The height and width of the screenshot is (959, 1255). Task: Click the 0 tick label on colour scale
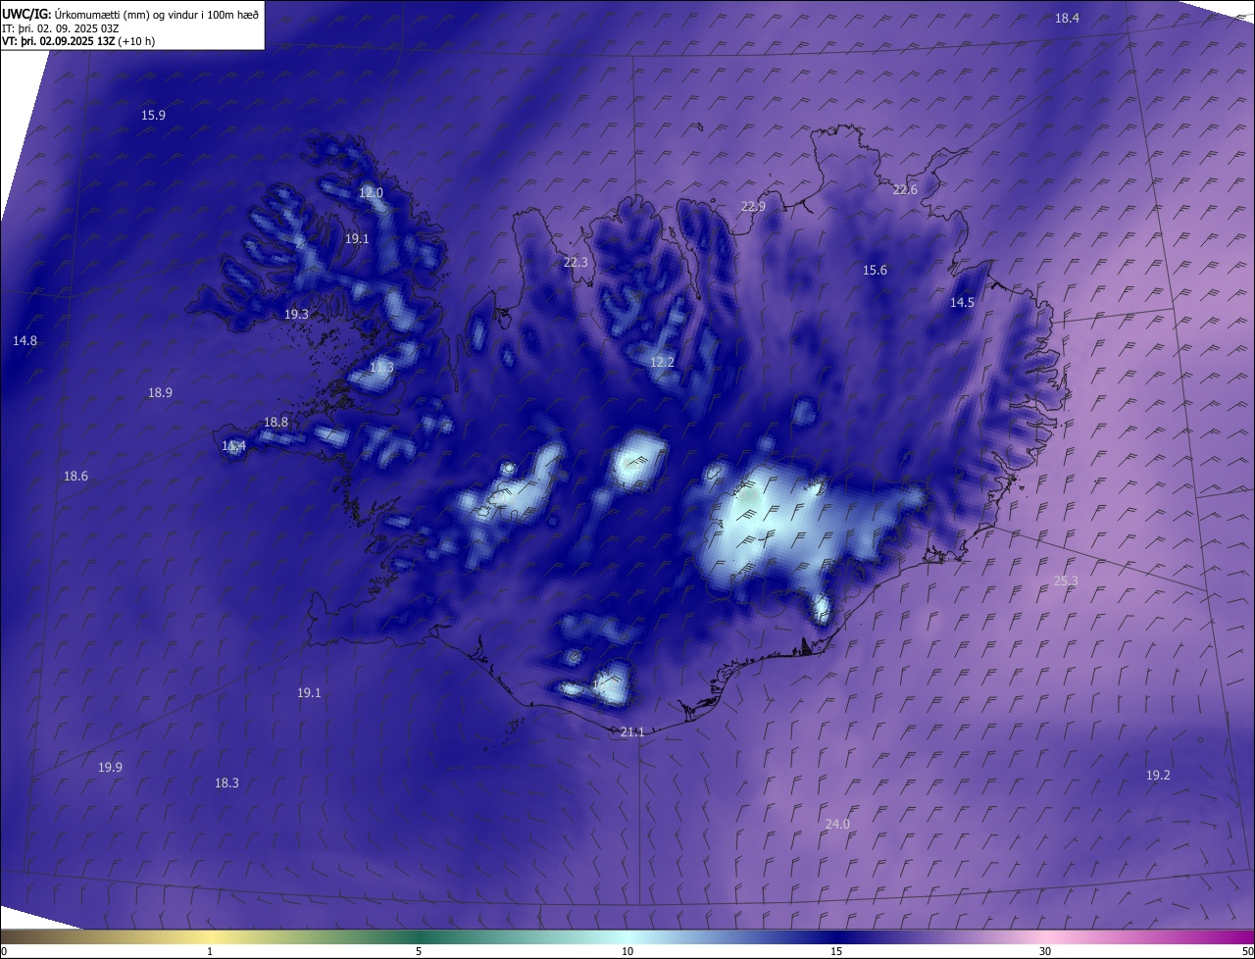(x=4, y=951)
